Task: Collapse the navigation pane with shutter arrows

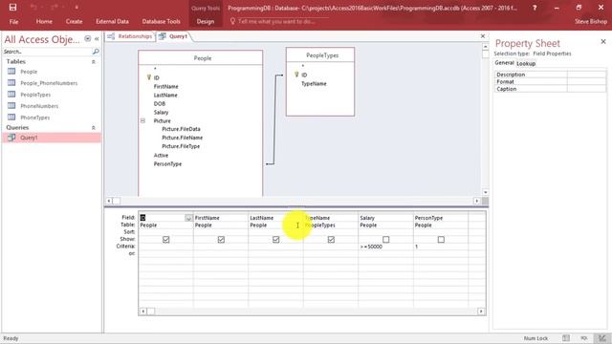Action: click(x=97, y=38)
